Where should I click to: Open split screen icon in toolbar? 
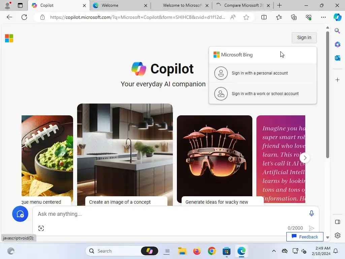pyautogui.click(x=264, y=17)
